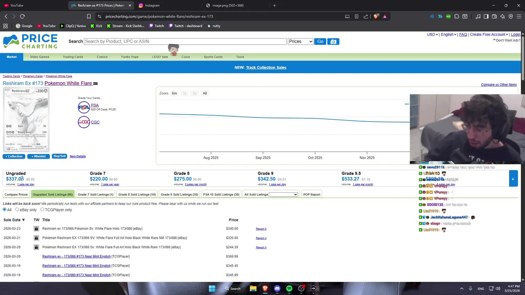Open OBS Studio from the taskbar
525x295 pixels.
pos(301,288)
